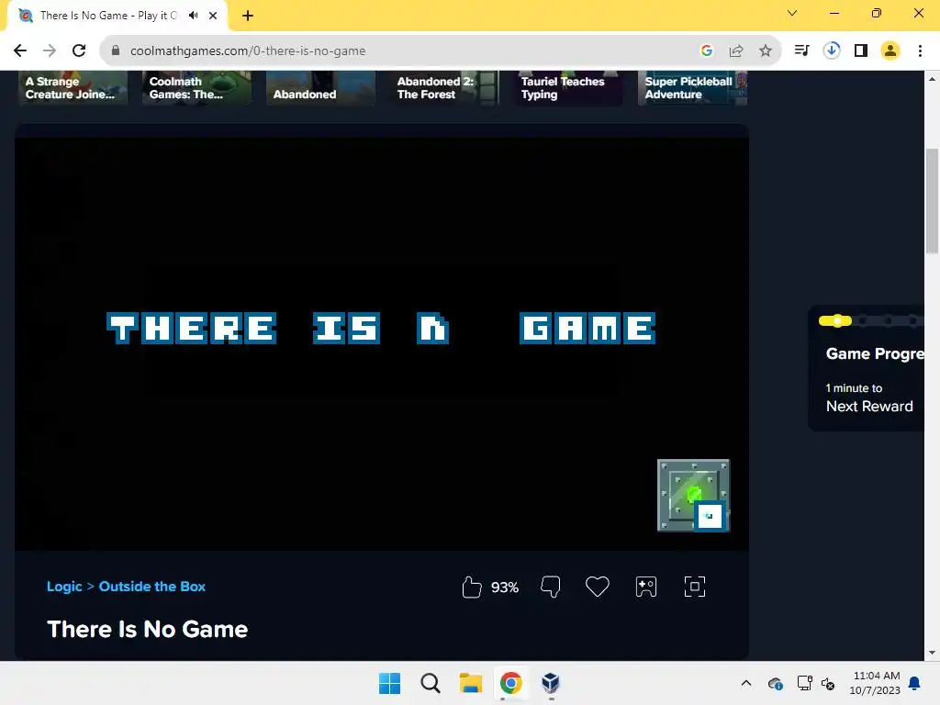Share this page icon in address bar
The height and width of the screenshot is (705, 940).
point(736,51)
